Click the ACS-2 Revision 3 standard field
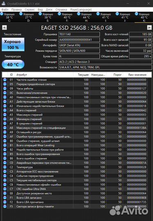 pyautogui.click(x=105, y=62)
